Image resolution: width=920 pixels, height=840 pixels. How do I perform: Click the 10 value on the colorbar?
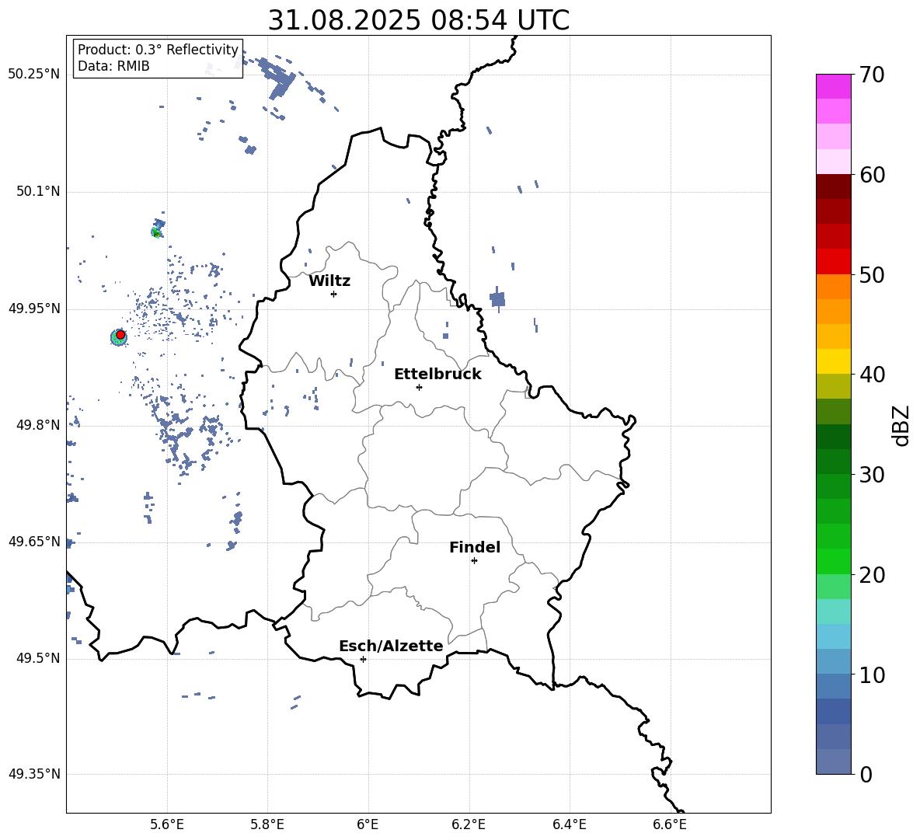click(x=872, y=675)
